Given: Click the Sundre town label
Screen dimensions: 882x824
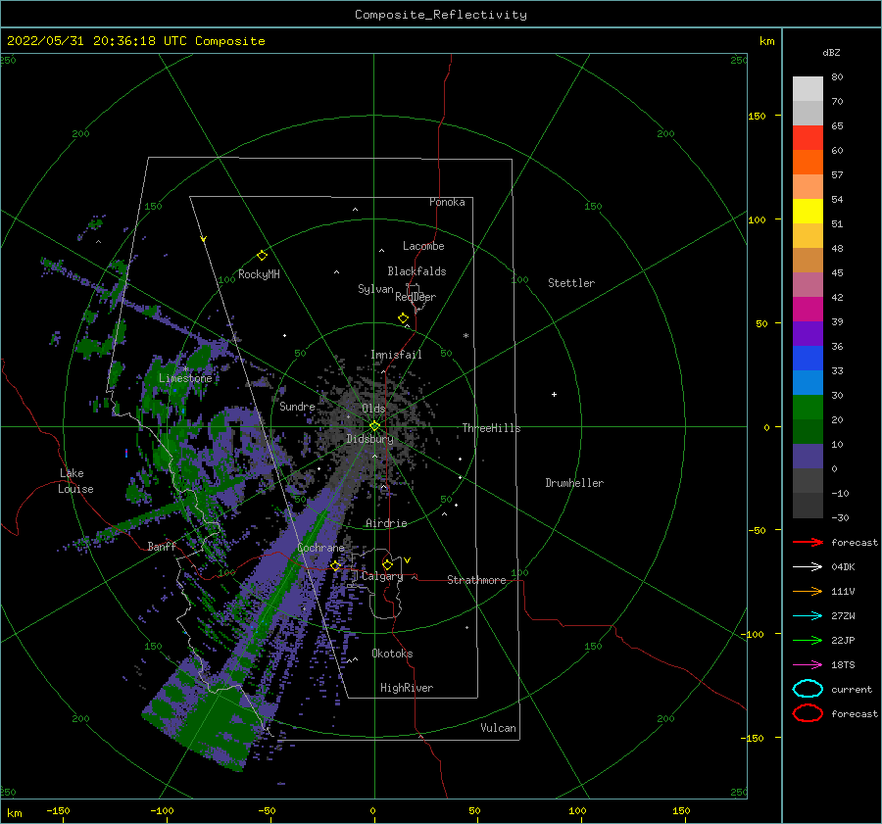Looking at the screenshot, I should (297, 406).
